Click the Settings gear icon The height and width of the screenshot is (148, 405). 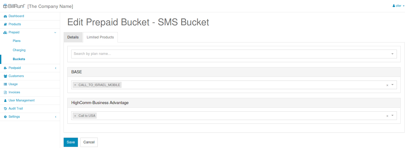click(5, 117)
